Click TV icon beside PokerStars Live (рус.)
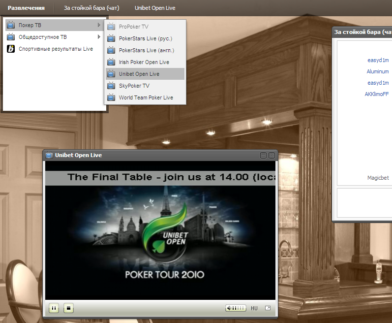392x323 pixels. click(x=111, y=38)
